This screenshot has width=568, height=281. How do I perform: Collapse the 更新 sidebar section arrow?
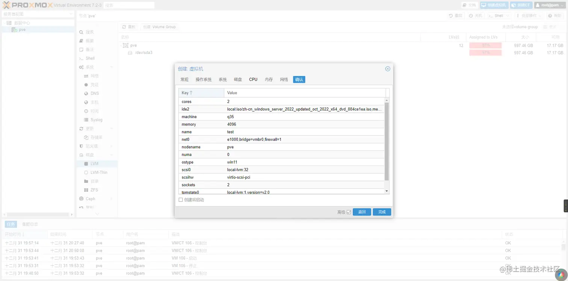[111, 129]
